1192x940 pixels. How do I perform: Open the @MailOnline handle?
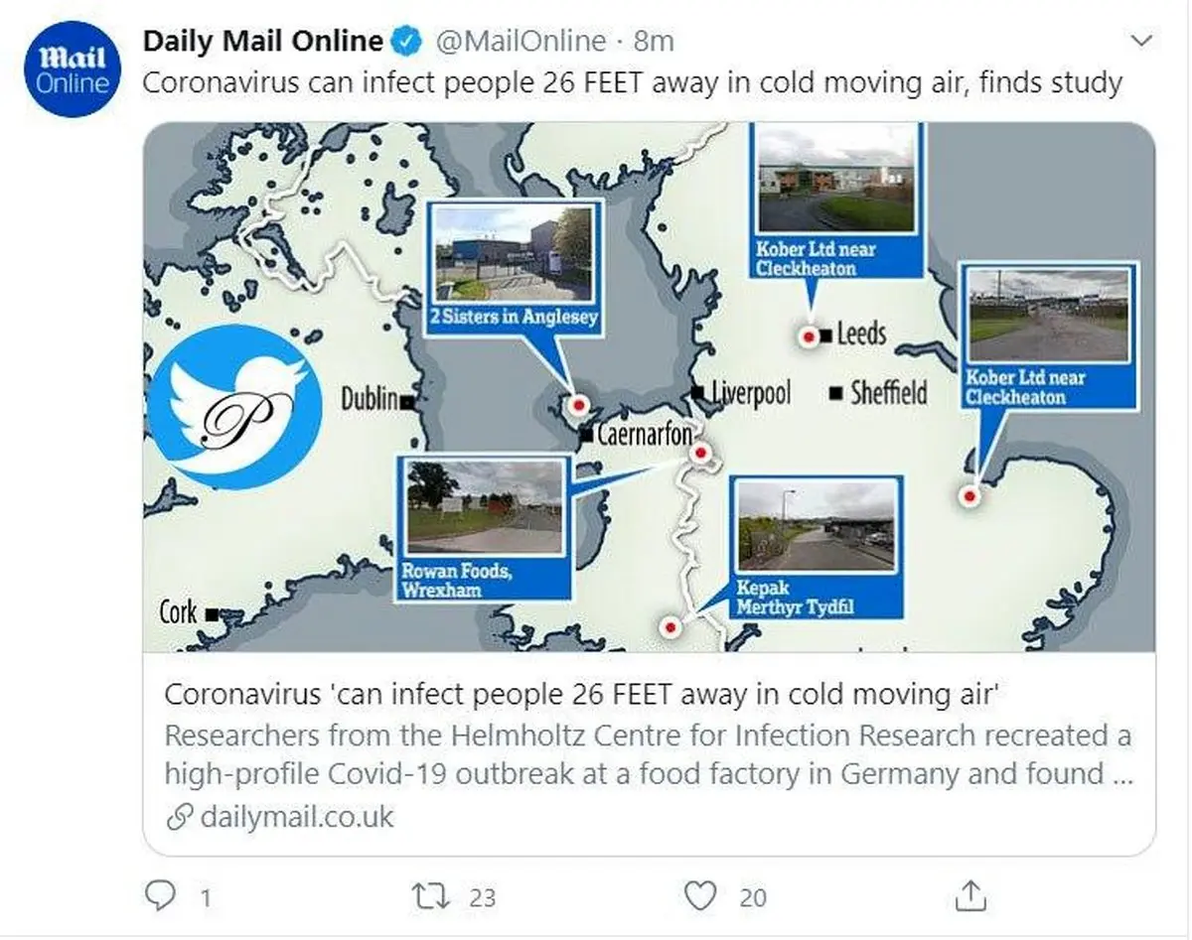[x=520, y=41]
